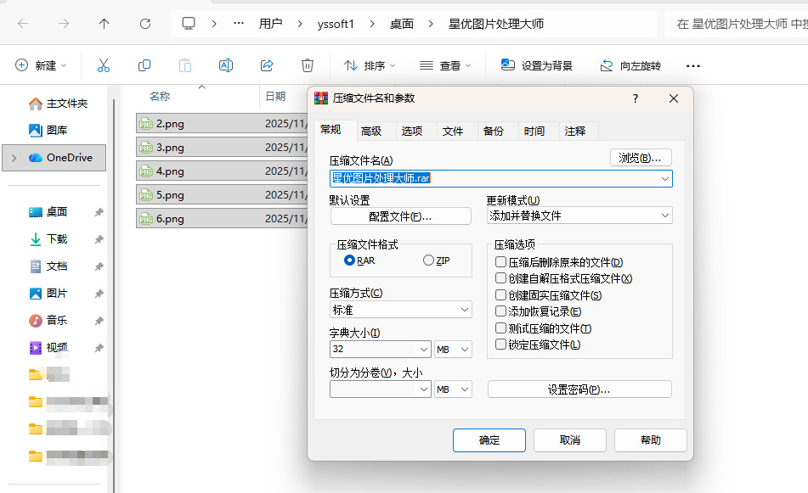Enable 创建自解压格式压缩文件 checkbox
Screen dimensions: 808x493
coord(500,278)
